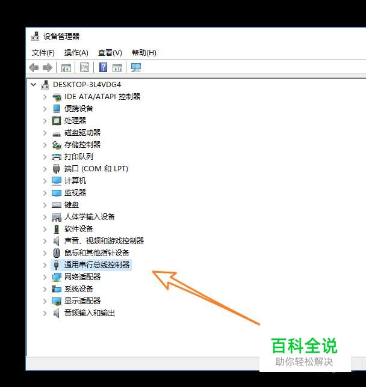
Task: Click the 通用串行总线控制器 USB icon
Action: [57, 265]
